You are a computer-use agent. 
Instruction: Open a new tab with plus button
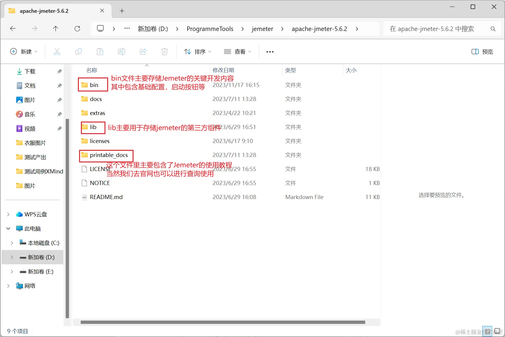(122, 11)
